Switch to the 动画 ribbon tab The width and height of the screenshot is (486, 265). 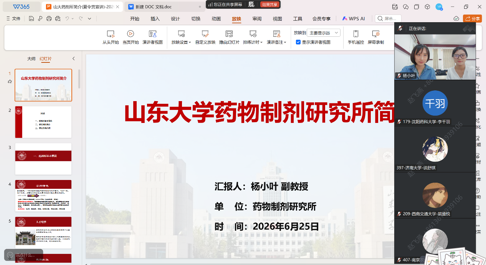216,19
